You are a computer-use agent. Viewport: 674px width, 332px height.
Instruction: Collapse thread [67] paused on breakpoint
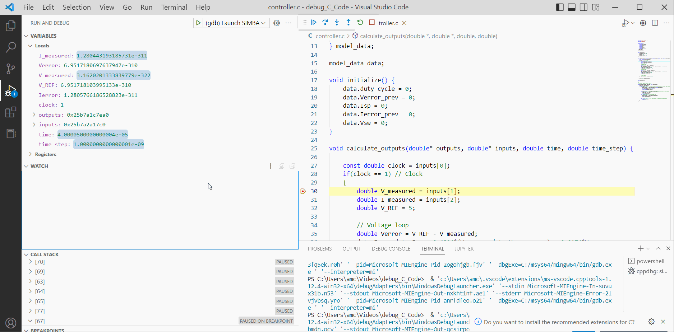pyautogui.click(x=31, y=321)
